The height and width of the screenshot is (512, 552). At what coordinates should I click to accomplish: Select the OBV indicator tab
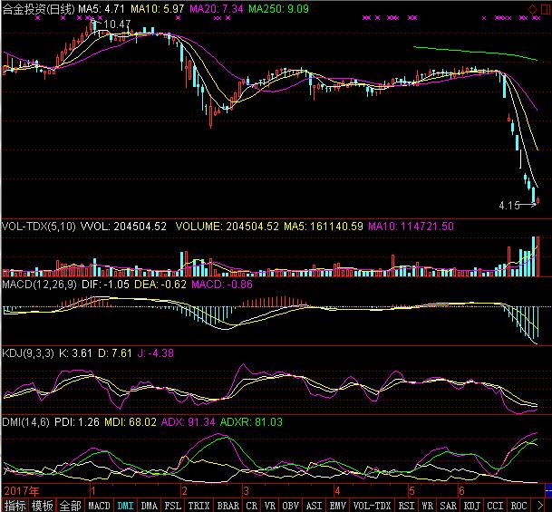coord(290,506)
